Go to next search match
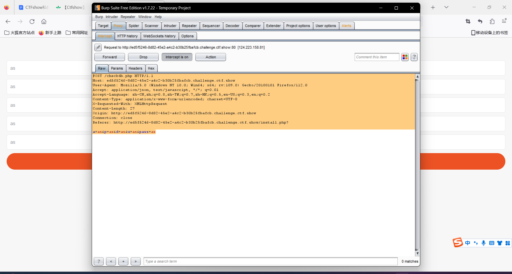 (135, 261)
